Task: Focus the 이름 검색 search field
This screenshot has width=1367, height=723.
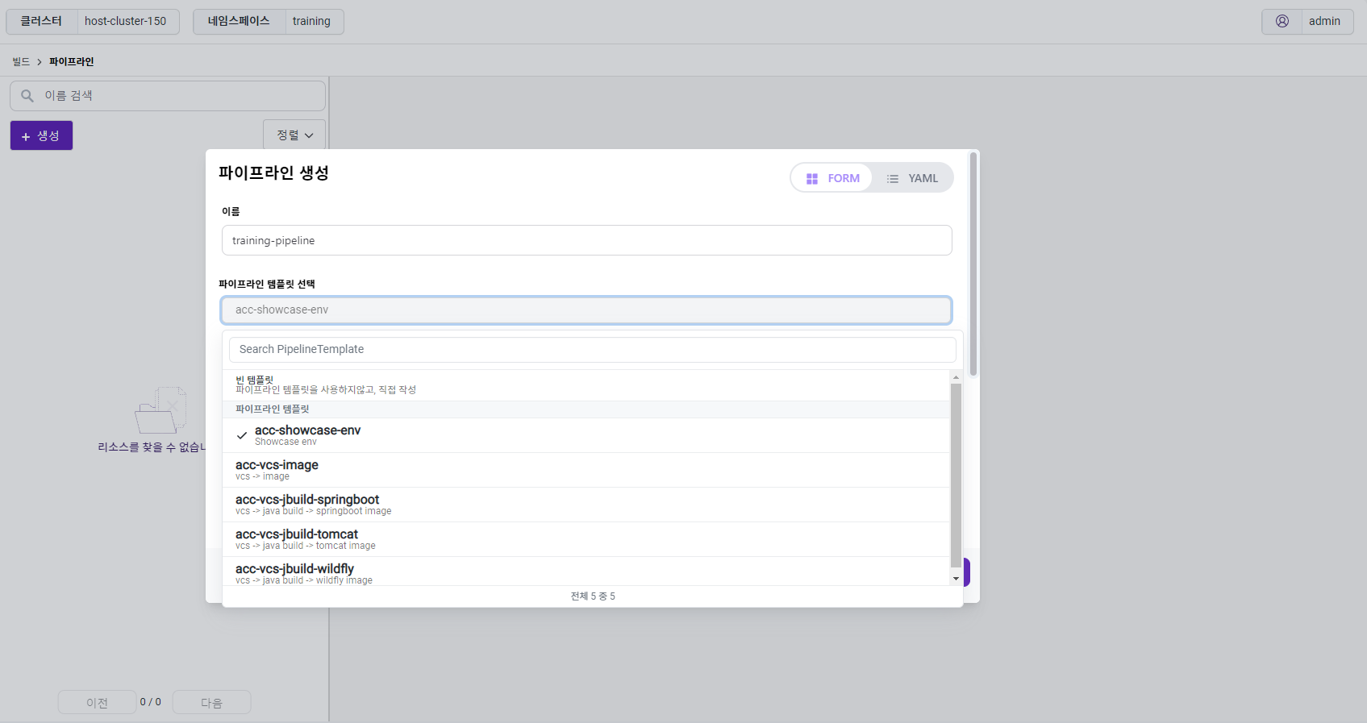Action: pos(168,96)
